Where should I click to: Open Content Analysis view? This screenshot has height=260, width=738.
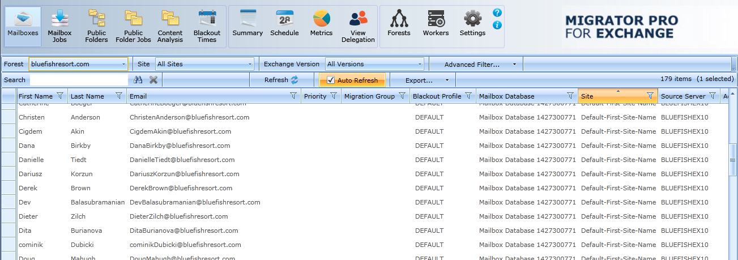coord(170,27)
